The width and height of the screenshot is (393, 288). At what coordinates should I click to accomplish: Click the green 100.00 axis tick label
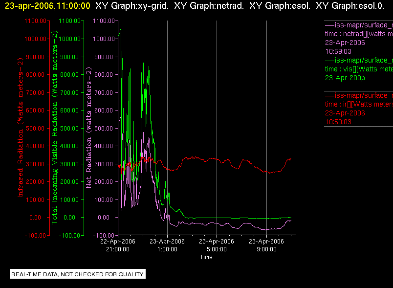(69, 200)
